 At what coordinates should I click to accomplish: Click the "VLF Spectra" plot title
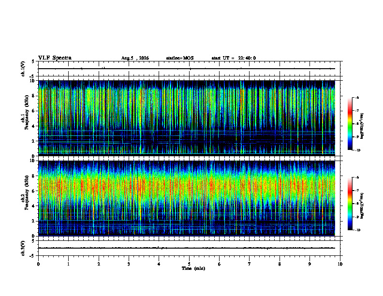click(x=55, y=58)
